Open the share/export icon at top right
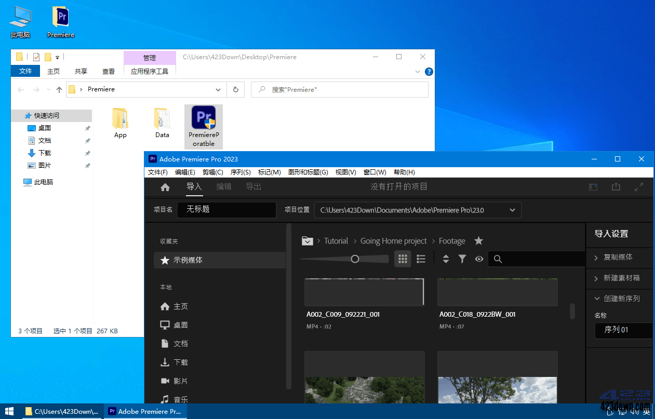The width and height of the screenshot is (655, 419). coord(616,187)
